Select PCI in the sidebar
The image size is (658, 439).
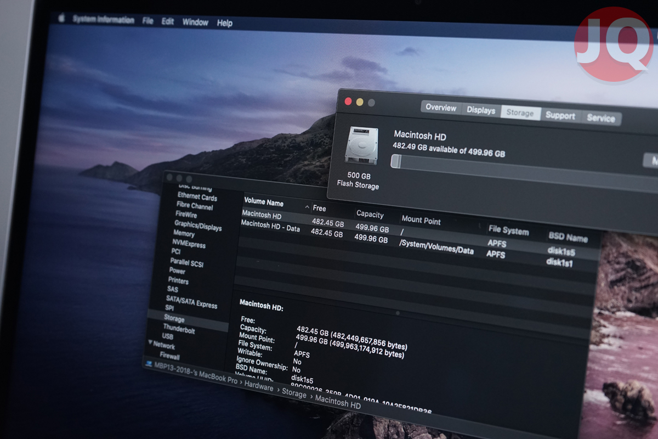176,251
